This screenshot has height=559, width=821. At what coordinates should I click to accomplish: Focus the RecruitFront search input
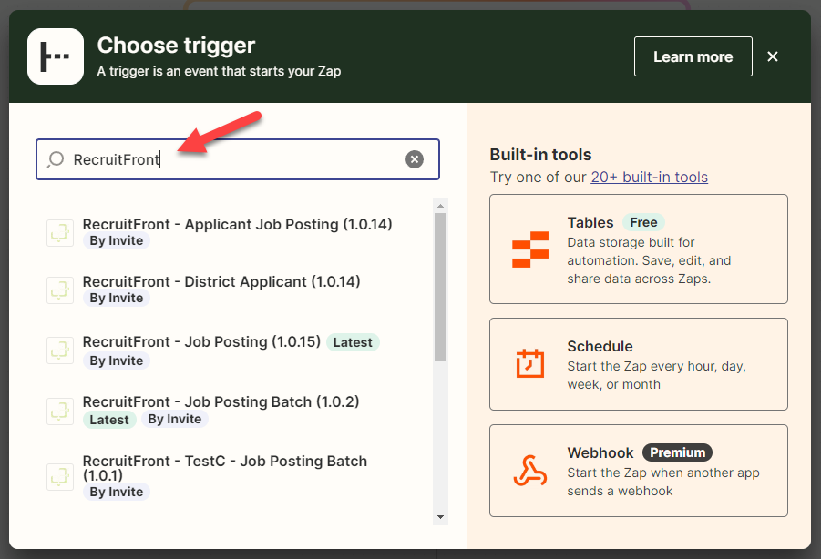[237, 159]
